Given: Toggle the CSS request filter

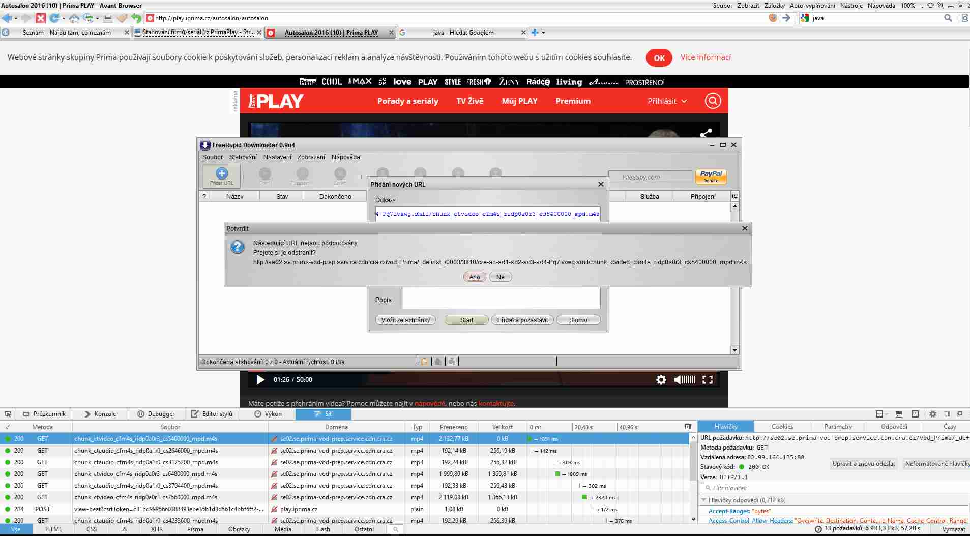Looking at the screenshot, I should (x=92, y=529).
